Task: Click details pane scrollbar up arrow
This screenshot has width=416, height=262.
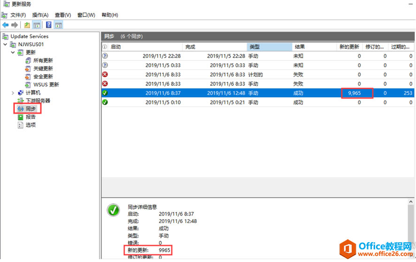Action: (x=411, y=202)
